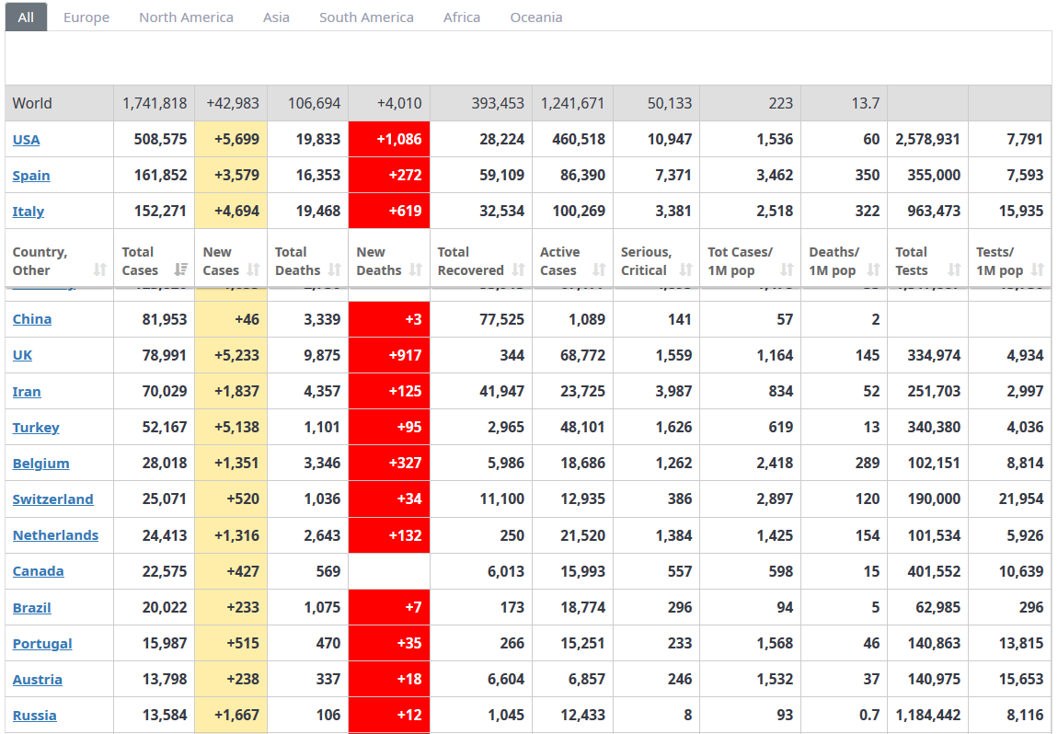Follow the Russia link
This screenshot has width=1058, height=734.
[x=34, y=715]
